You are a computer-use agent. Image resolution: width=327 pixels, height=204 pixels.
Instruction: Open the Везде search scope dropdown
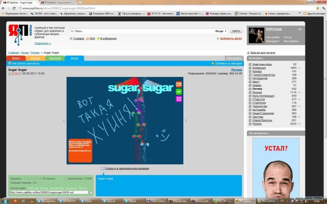coord(221,31)
